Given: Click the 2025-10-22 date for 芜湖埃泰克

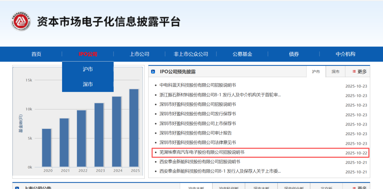Looking at the screenshot, I should click(356, 153).
